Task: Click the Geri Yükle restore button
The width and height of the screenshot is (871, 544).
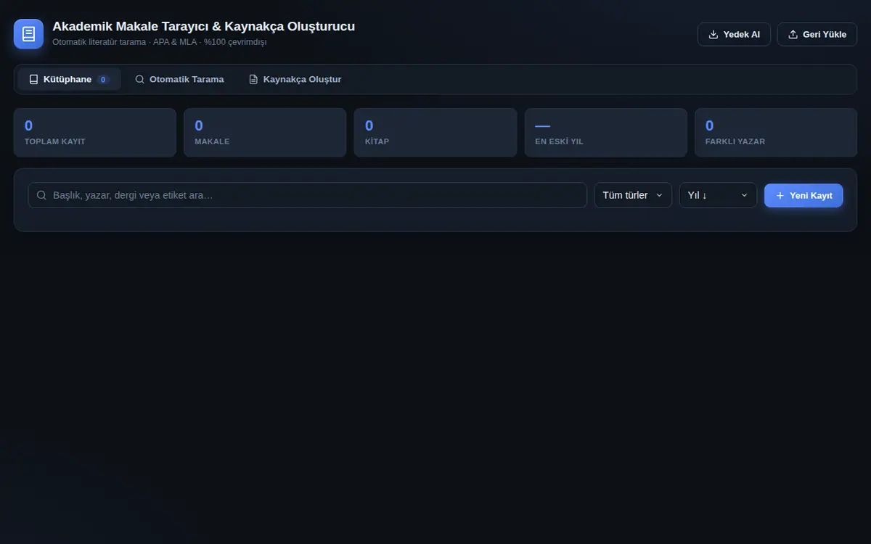Action: [x=817, y=34]
